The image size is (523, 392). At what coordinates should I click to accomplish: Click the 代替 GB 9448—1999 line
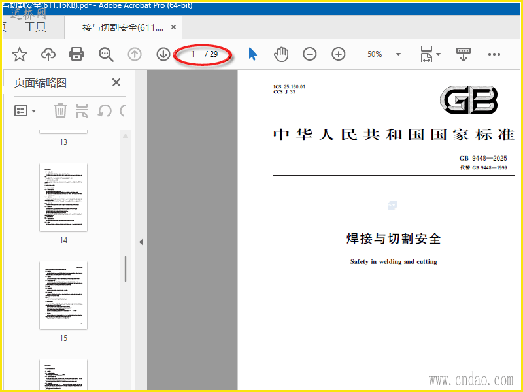click(484, 167)
